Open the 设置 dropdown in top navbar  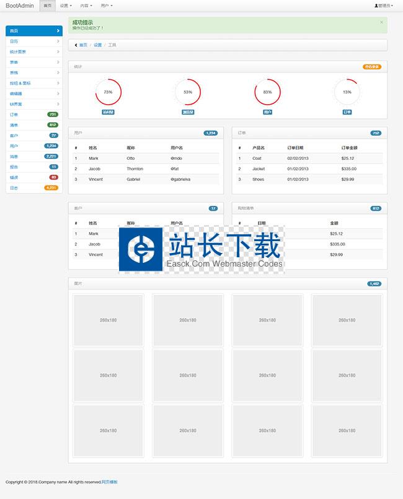(66, 6)
